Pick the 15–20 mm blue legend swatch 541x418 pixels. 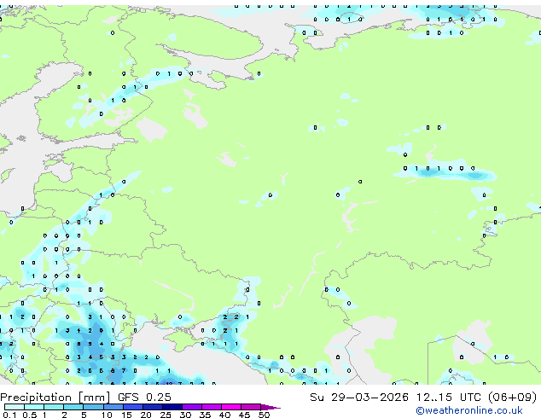click(132, 407)
